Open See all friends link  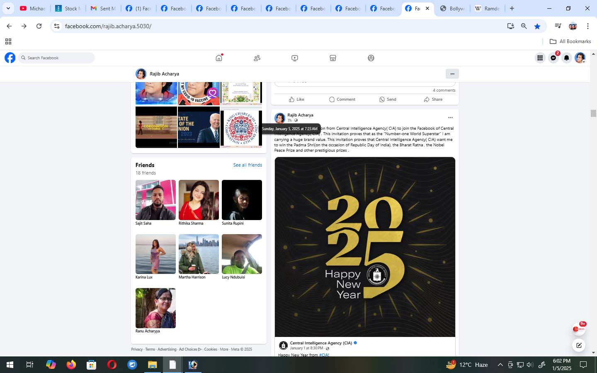(x=248, y=165)
